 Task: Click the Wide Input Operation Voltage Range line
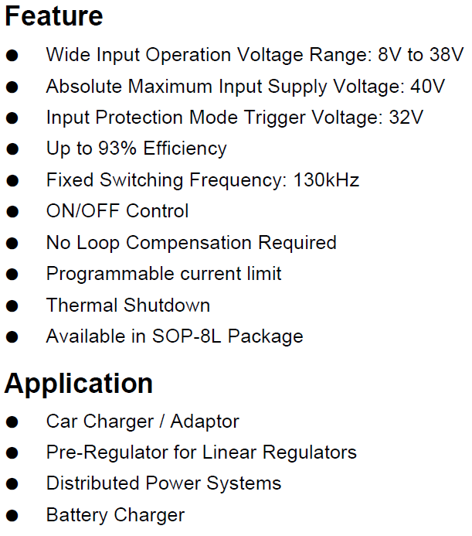pyautogui.click(x=255, y=56)
